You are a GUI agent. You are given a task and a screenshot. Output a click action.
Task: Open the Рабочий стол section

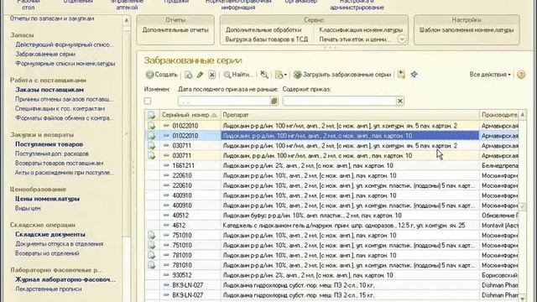tap(29, 3)
